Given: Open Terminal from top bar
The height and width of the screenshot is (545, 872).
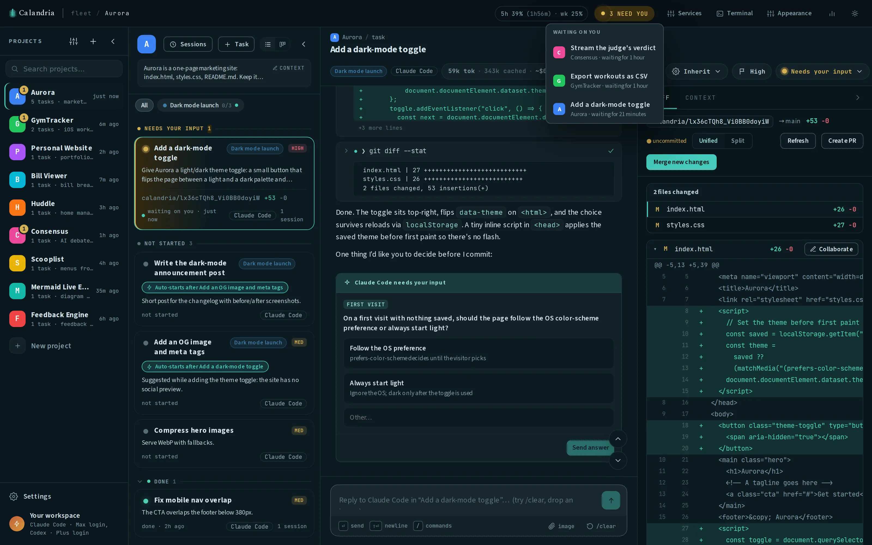Looking at the screenshot, I should pos(735,13).
